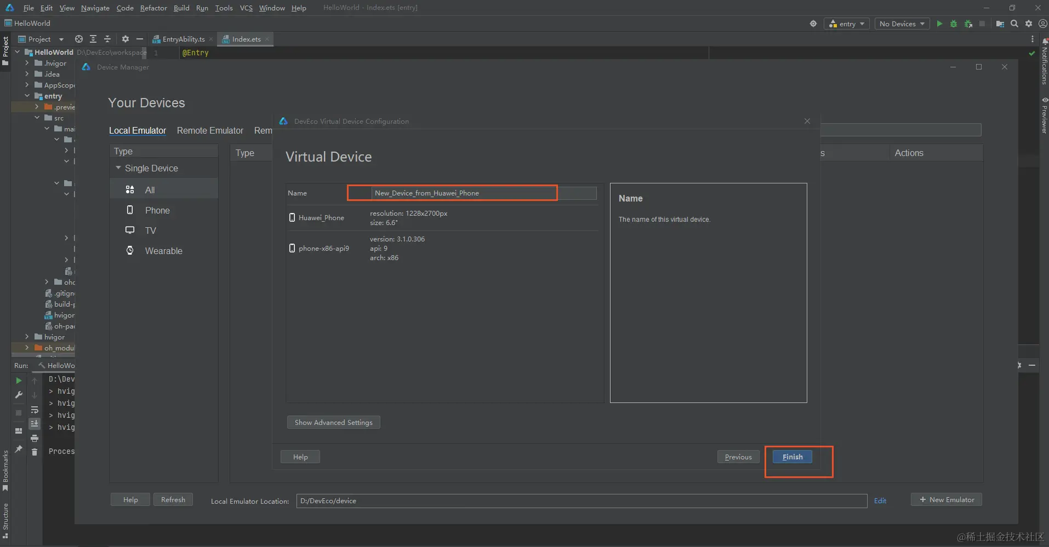Click Refresh in Device Manager
1049x547 pixels.
pos(173,499)
